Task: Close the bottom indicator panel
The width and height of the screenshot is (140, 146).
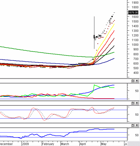Action: point(137,125)
